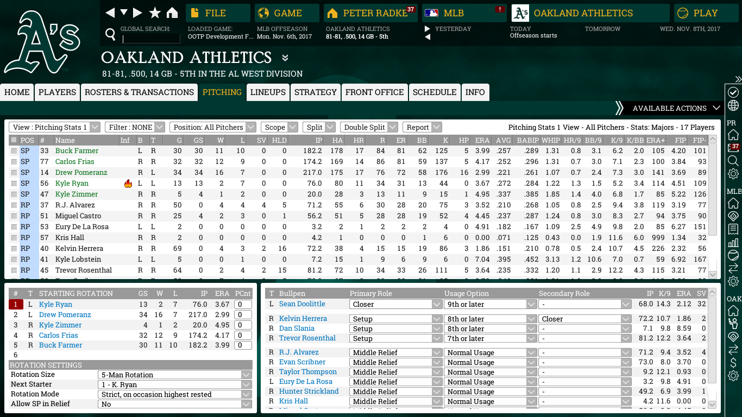Open the PETER RADKE manager menu
Image resolution: width=742 pixels, height=417 pixels.
click(370, 13)
